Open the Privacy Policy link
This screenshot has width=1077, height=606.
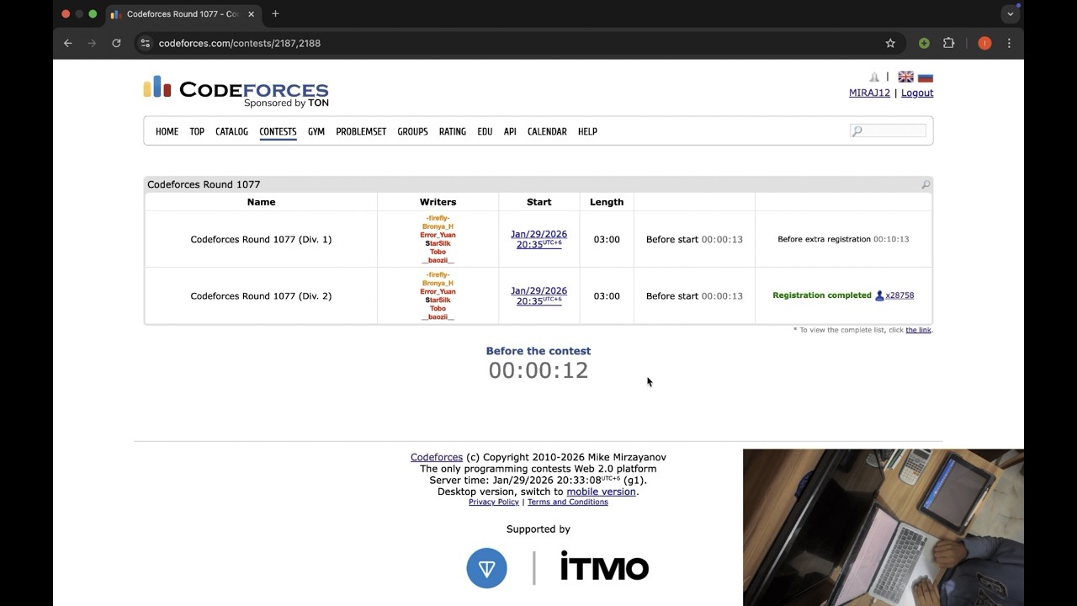pyautogui.click(x=494, y=502)
